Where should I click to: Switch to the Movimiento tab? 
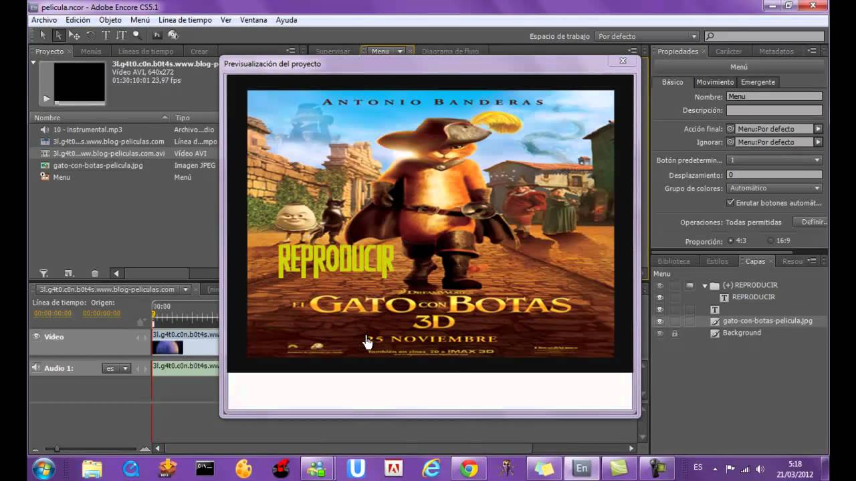pyautogui.click(x=715, y=82)
